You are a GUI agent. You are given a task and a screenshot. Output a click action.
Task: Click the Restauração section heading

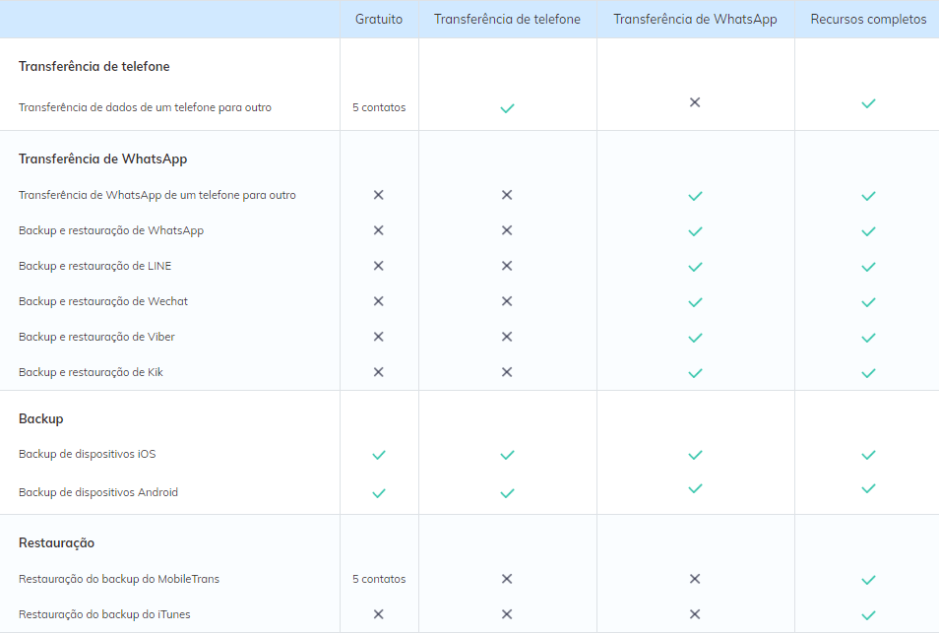56,542
